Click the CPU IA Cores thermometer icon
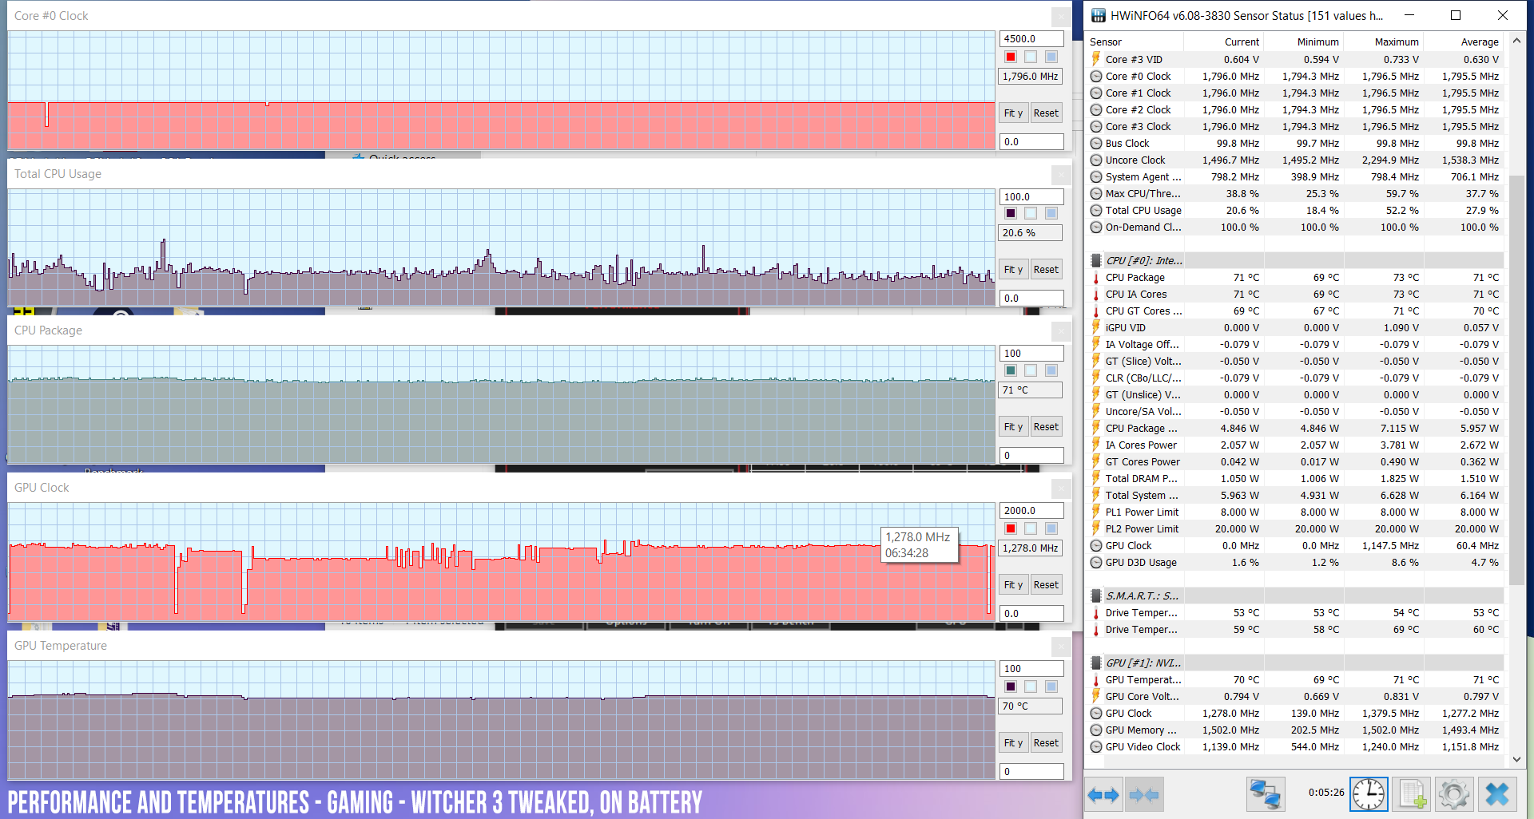The width and height of the screenshot is (1534, 819). point(1096,295)
